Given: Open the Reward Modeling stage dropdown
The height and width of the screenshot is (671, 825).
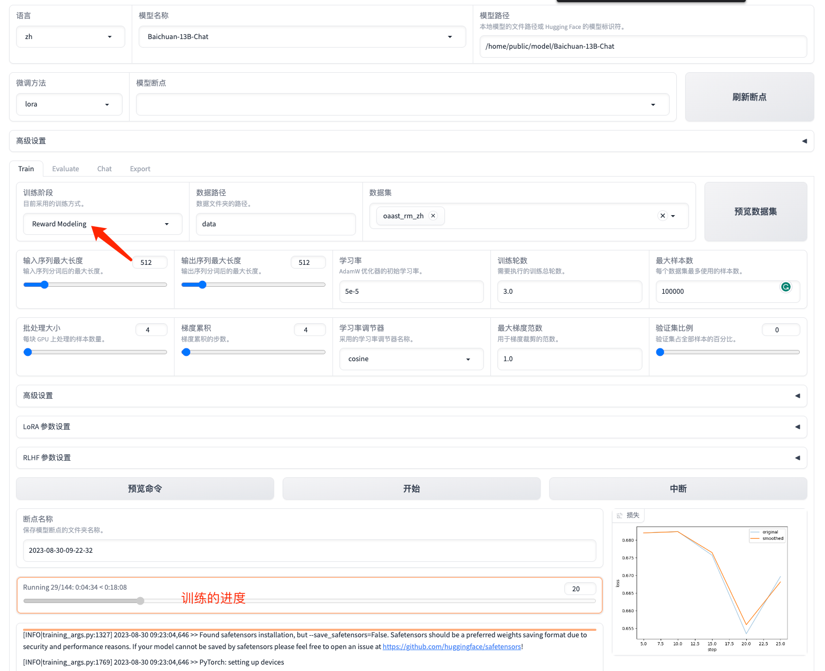Looking at the screenshot, I should coord(102,224).
